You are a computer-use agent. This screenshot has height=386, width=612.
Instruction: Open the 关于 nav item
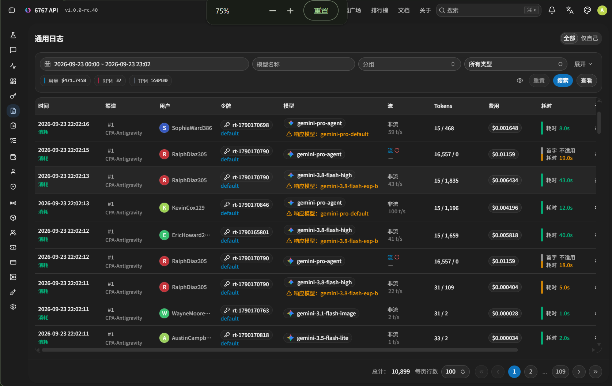pyautogui.click(x=425, y=10)
